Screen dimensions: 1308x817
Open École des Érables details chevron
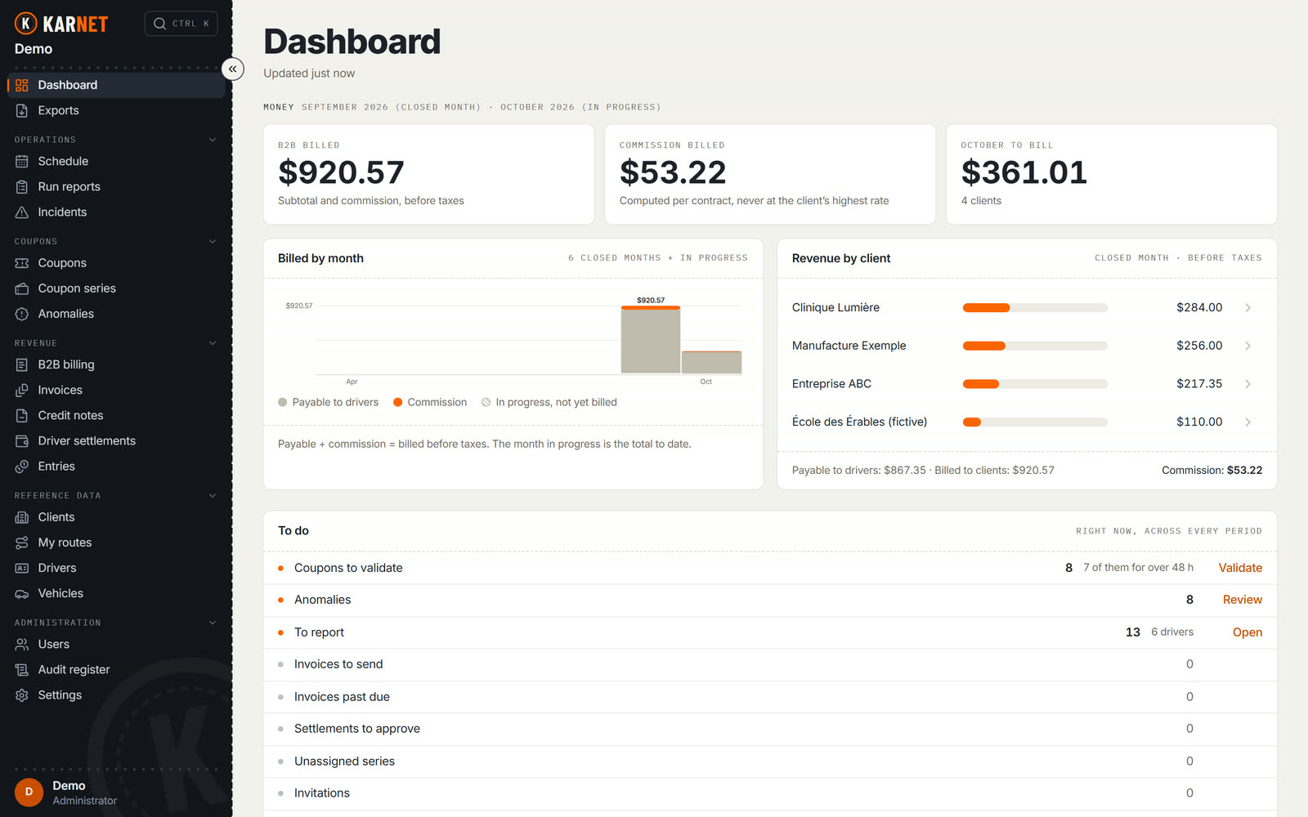point(1248,422)
